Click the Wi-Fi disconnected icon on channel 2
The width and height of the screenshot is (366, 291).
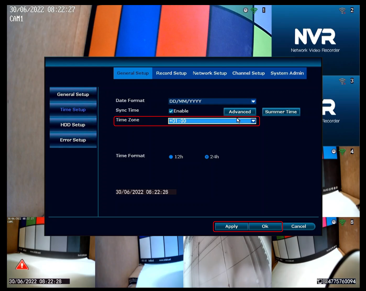pyautogui.click(x=342, y=10)
